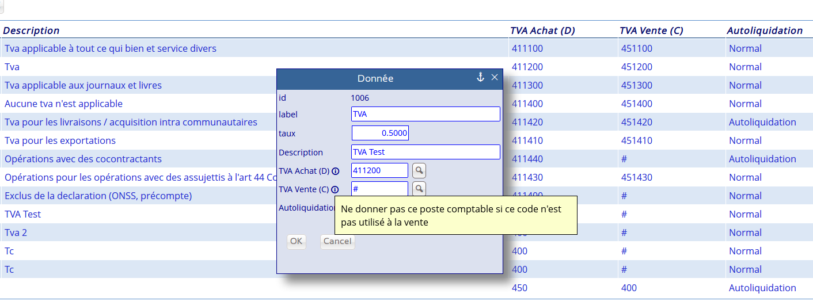Open 'Aucune tva n'est applicable' entry
The height and width of the screenshot is (301, 813).
(63, 104)
